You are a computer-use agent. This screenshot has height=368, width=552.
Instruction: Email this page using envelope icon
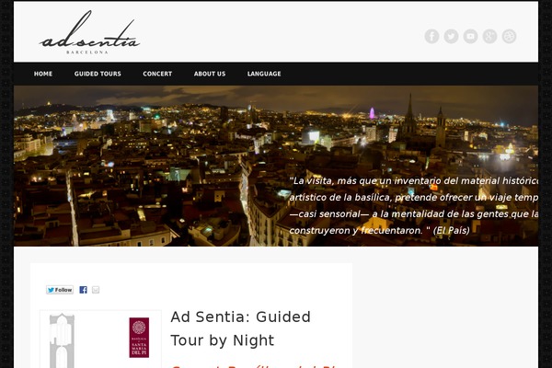click(96, 290)
